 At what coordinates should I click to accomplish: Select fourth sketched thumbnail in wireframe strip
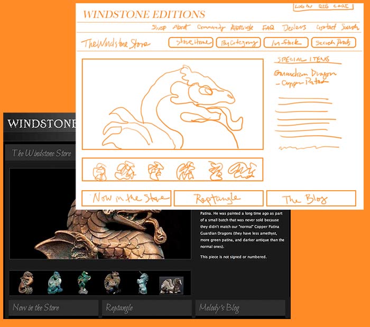[186, 171]
